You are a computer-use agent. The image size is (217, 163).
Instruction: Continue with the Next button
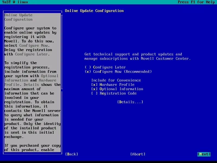(x=204, y=154)
